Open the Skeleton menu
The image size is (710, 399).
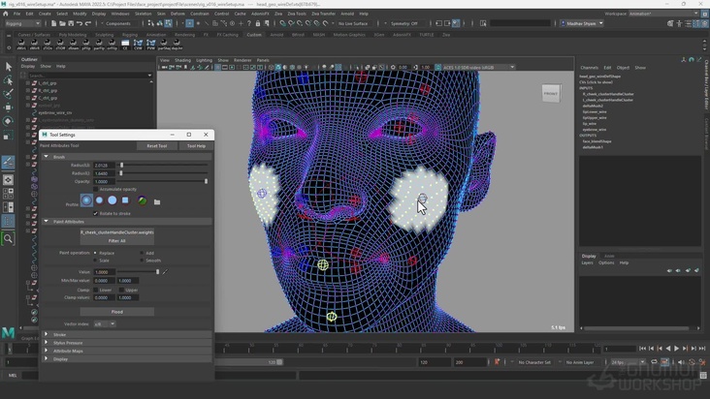click(x=144, y=14)
